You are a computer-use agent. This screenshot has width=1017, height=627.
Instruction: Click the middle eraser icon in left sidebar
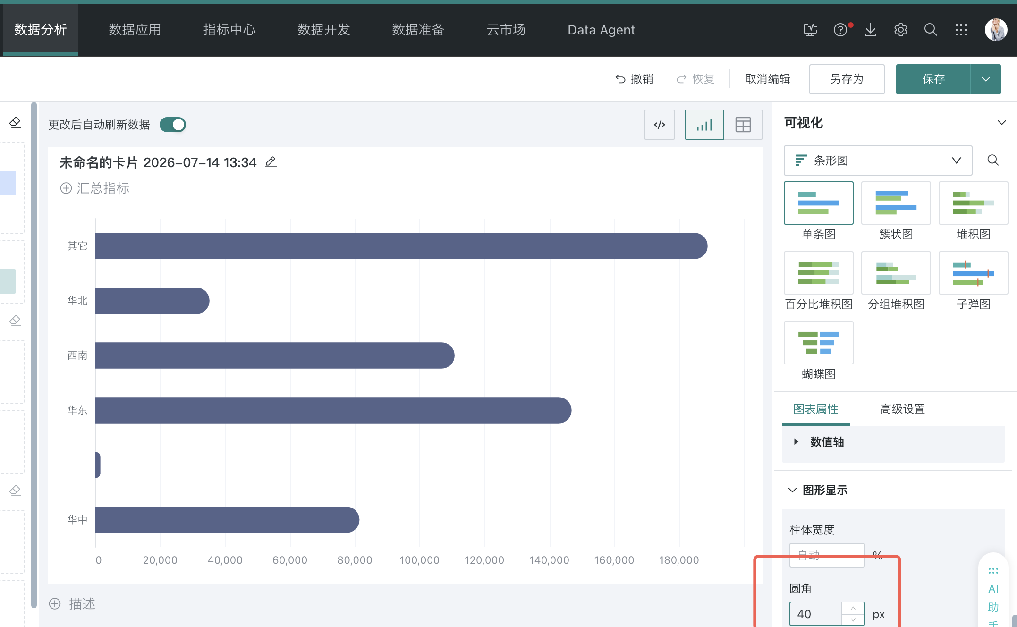(x=15, y=321)
